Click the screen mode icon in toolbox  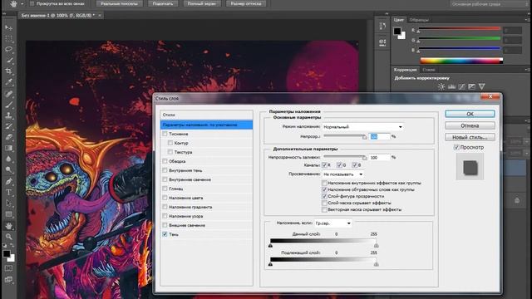[x=8, y=280]
